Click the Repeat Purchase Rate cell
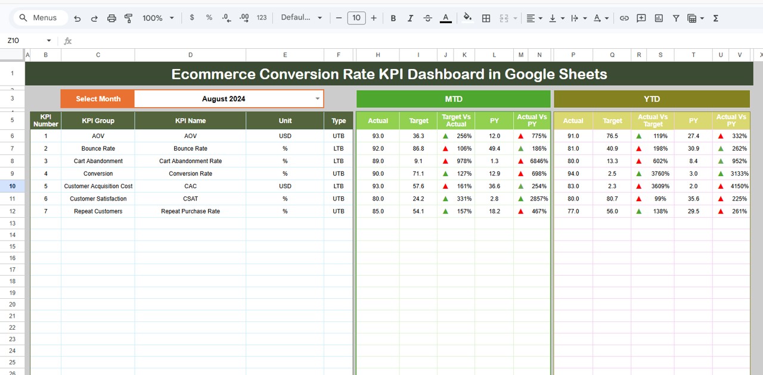This screenshot has height=375, width=763. [x=190, y=211]
